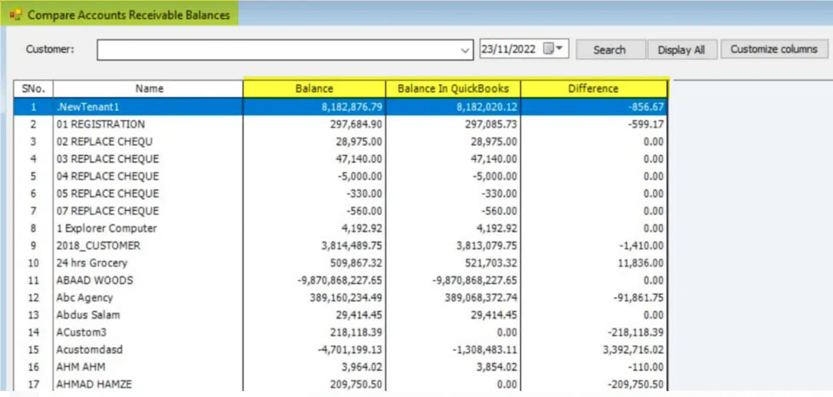
Task: Open Customize columns options
Action: point(773,49)
